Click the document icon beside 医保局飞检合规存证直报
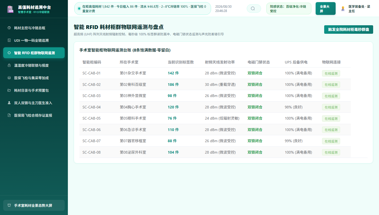The height and width of the screenshot is (215, 379). pyautogui.click(x=9, y=115)
